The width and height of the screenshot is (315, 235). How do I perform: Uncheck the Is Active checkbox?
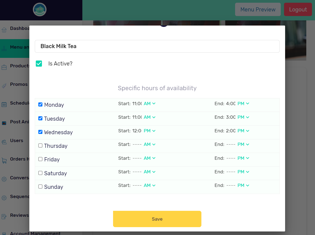coord(39,64)
